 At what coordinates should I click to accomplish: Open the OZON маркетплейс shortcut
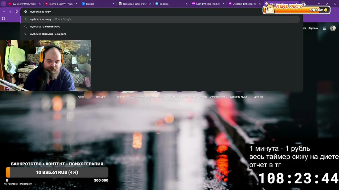[x=140, y=97]
